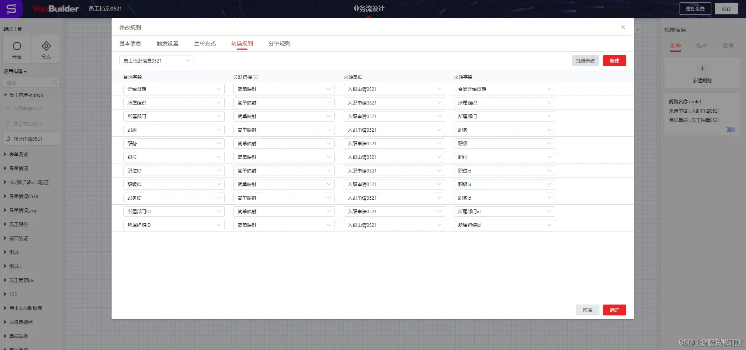Open source field dropdown 职级id

[x=504, y=184]
